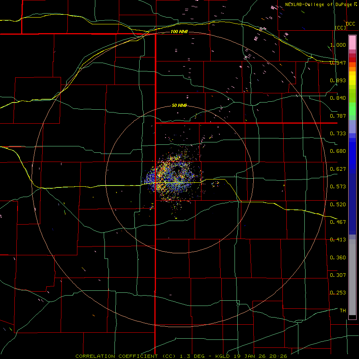Screen dimensions: 359x359
Task: Select the 0.360 scale value
Action: [x=338, y=257]
